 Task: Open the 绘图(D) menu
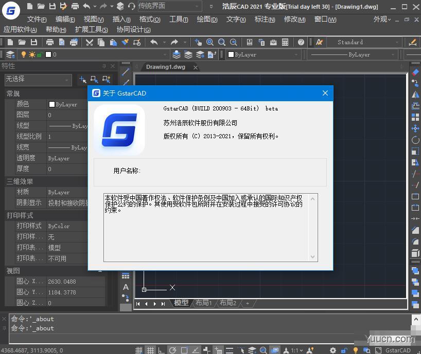click(207, 20)
